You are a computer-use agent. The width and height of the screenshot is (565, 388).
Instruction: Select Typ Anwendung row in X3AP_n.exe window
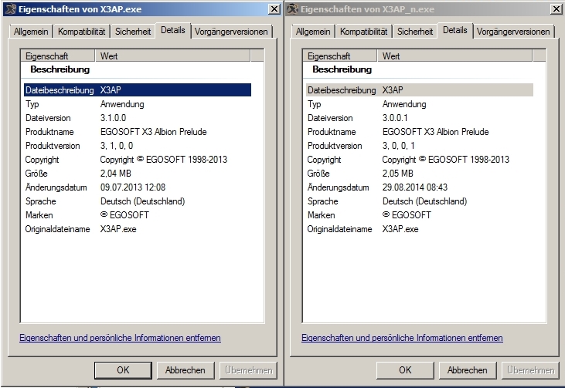(x=420, y=104)
